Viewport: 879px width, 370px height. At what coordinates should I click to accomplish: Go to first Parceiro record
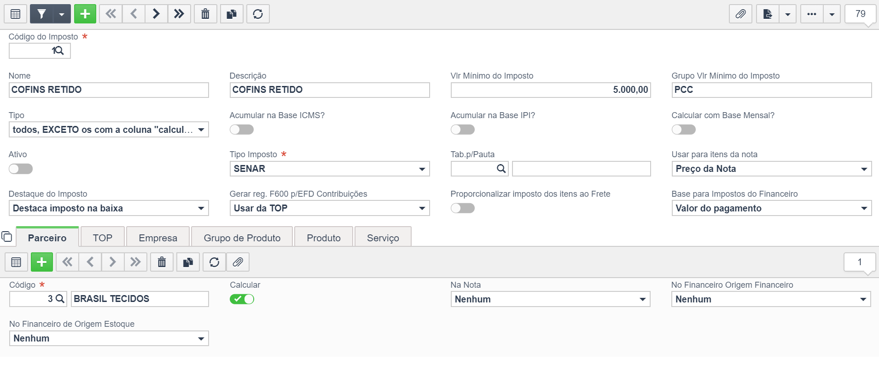click(67, 262)
